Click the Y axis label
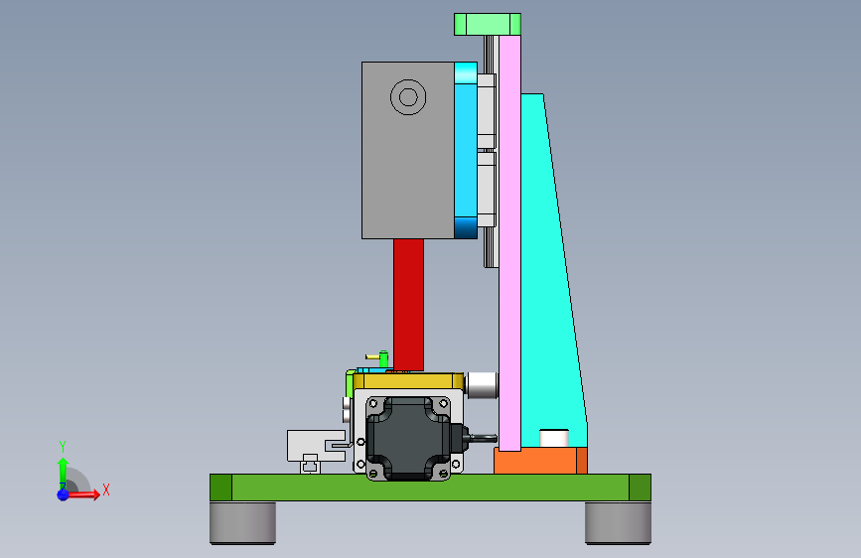Viewport: 861px width, 558px height. 63,447
